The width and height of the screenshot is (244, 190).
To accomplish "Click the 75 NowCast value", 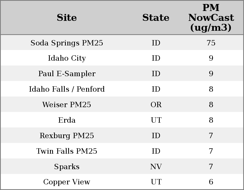I will click(x=211, y=43).
